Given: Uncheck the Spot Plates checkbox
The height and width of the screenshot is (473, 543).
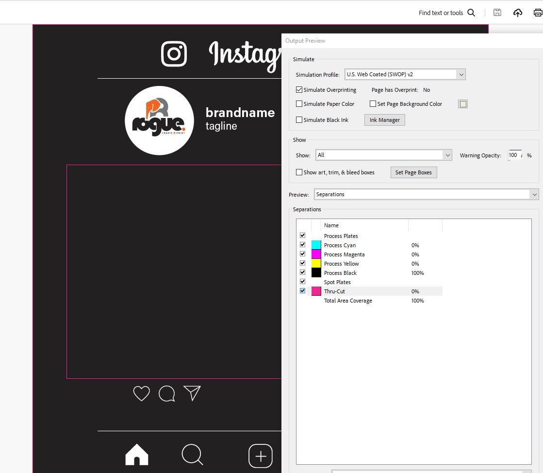Looking at the screenshot, I should pos(303,281).
